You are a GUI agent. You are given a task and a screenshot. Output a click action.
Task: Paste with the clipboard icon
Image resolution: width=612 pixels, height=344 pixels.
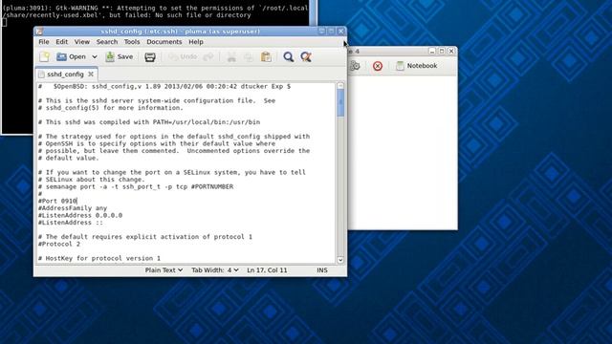point(266,57)
